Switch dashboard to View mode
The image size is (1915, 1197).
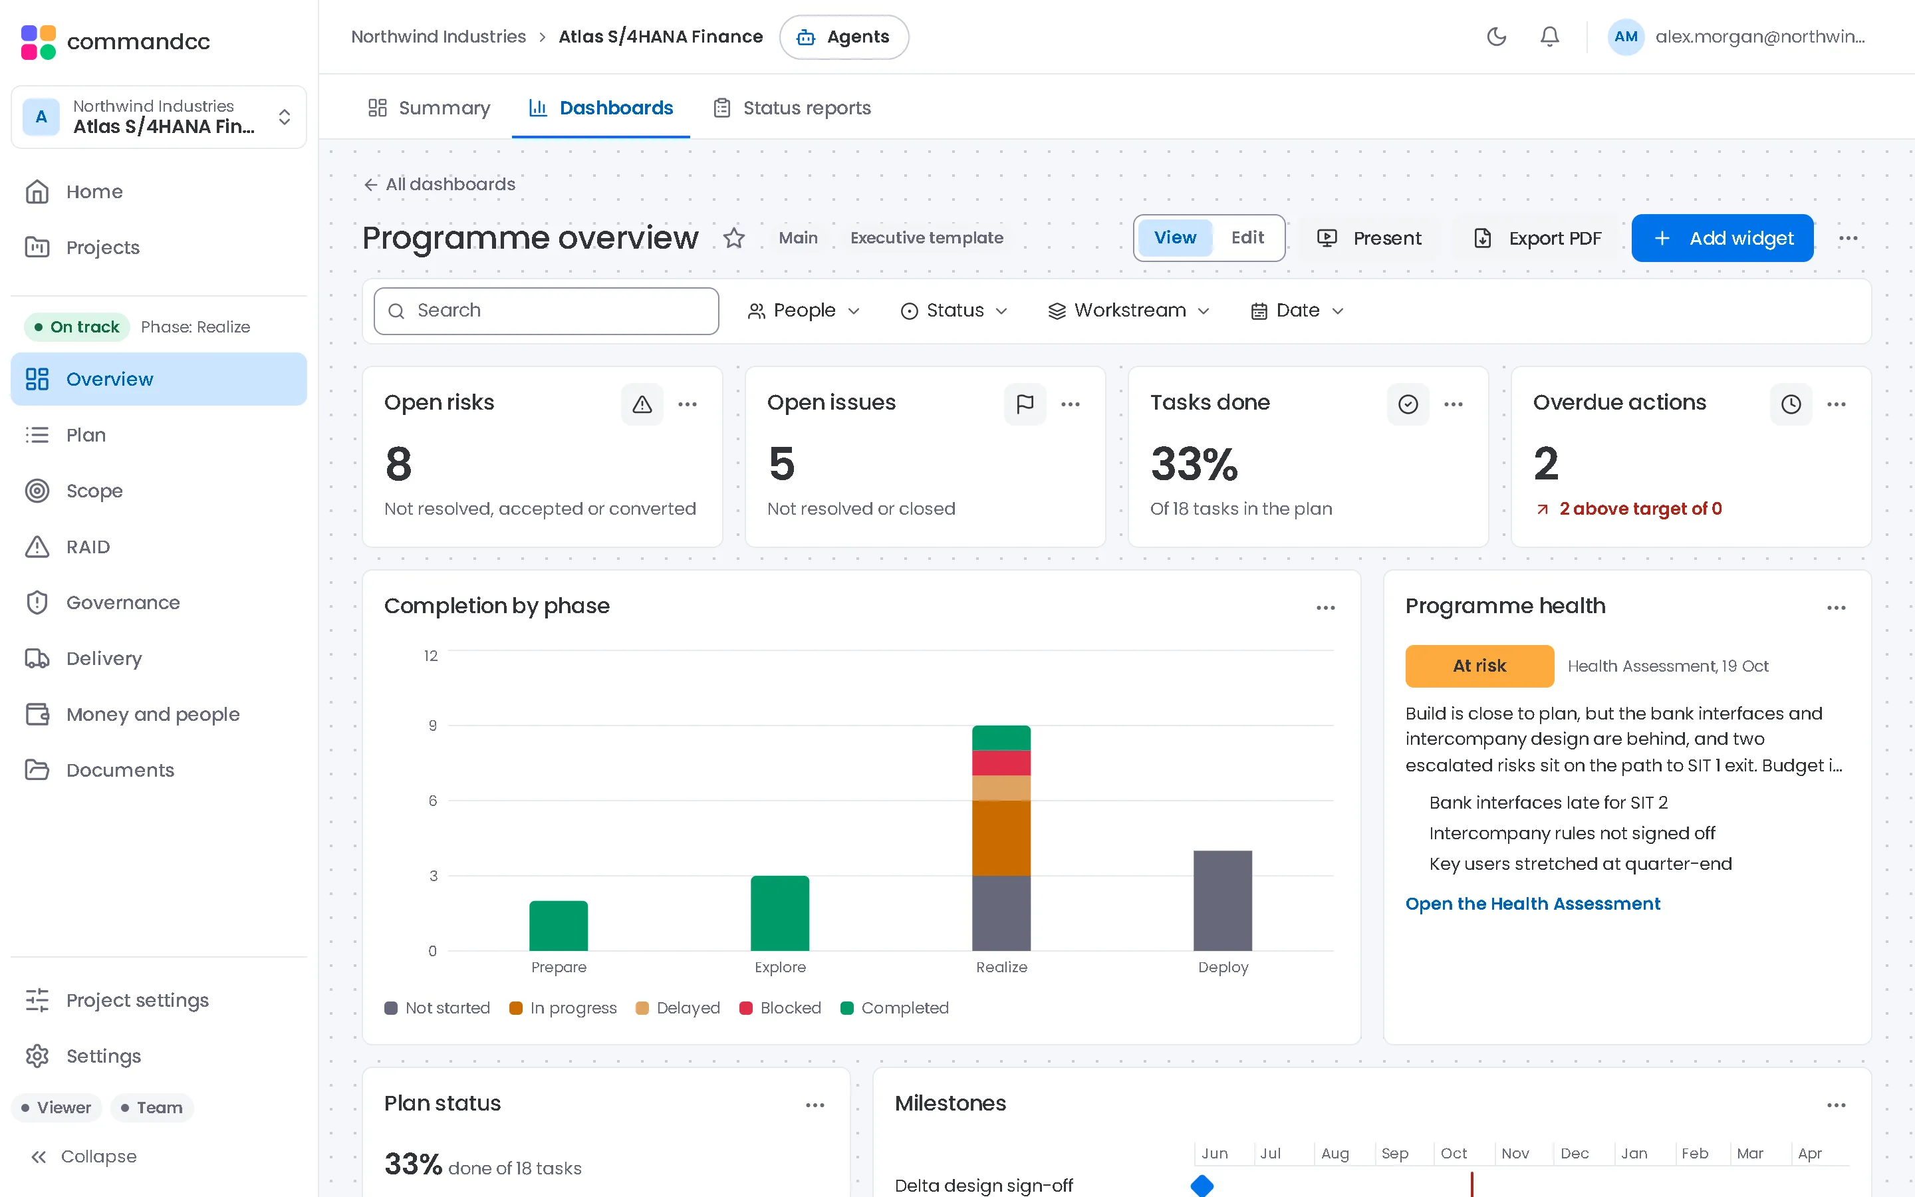point(1174,237)
